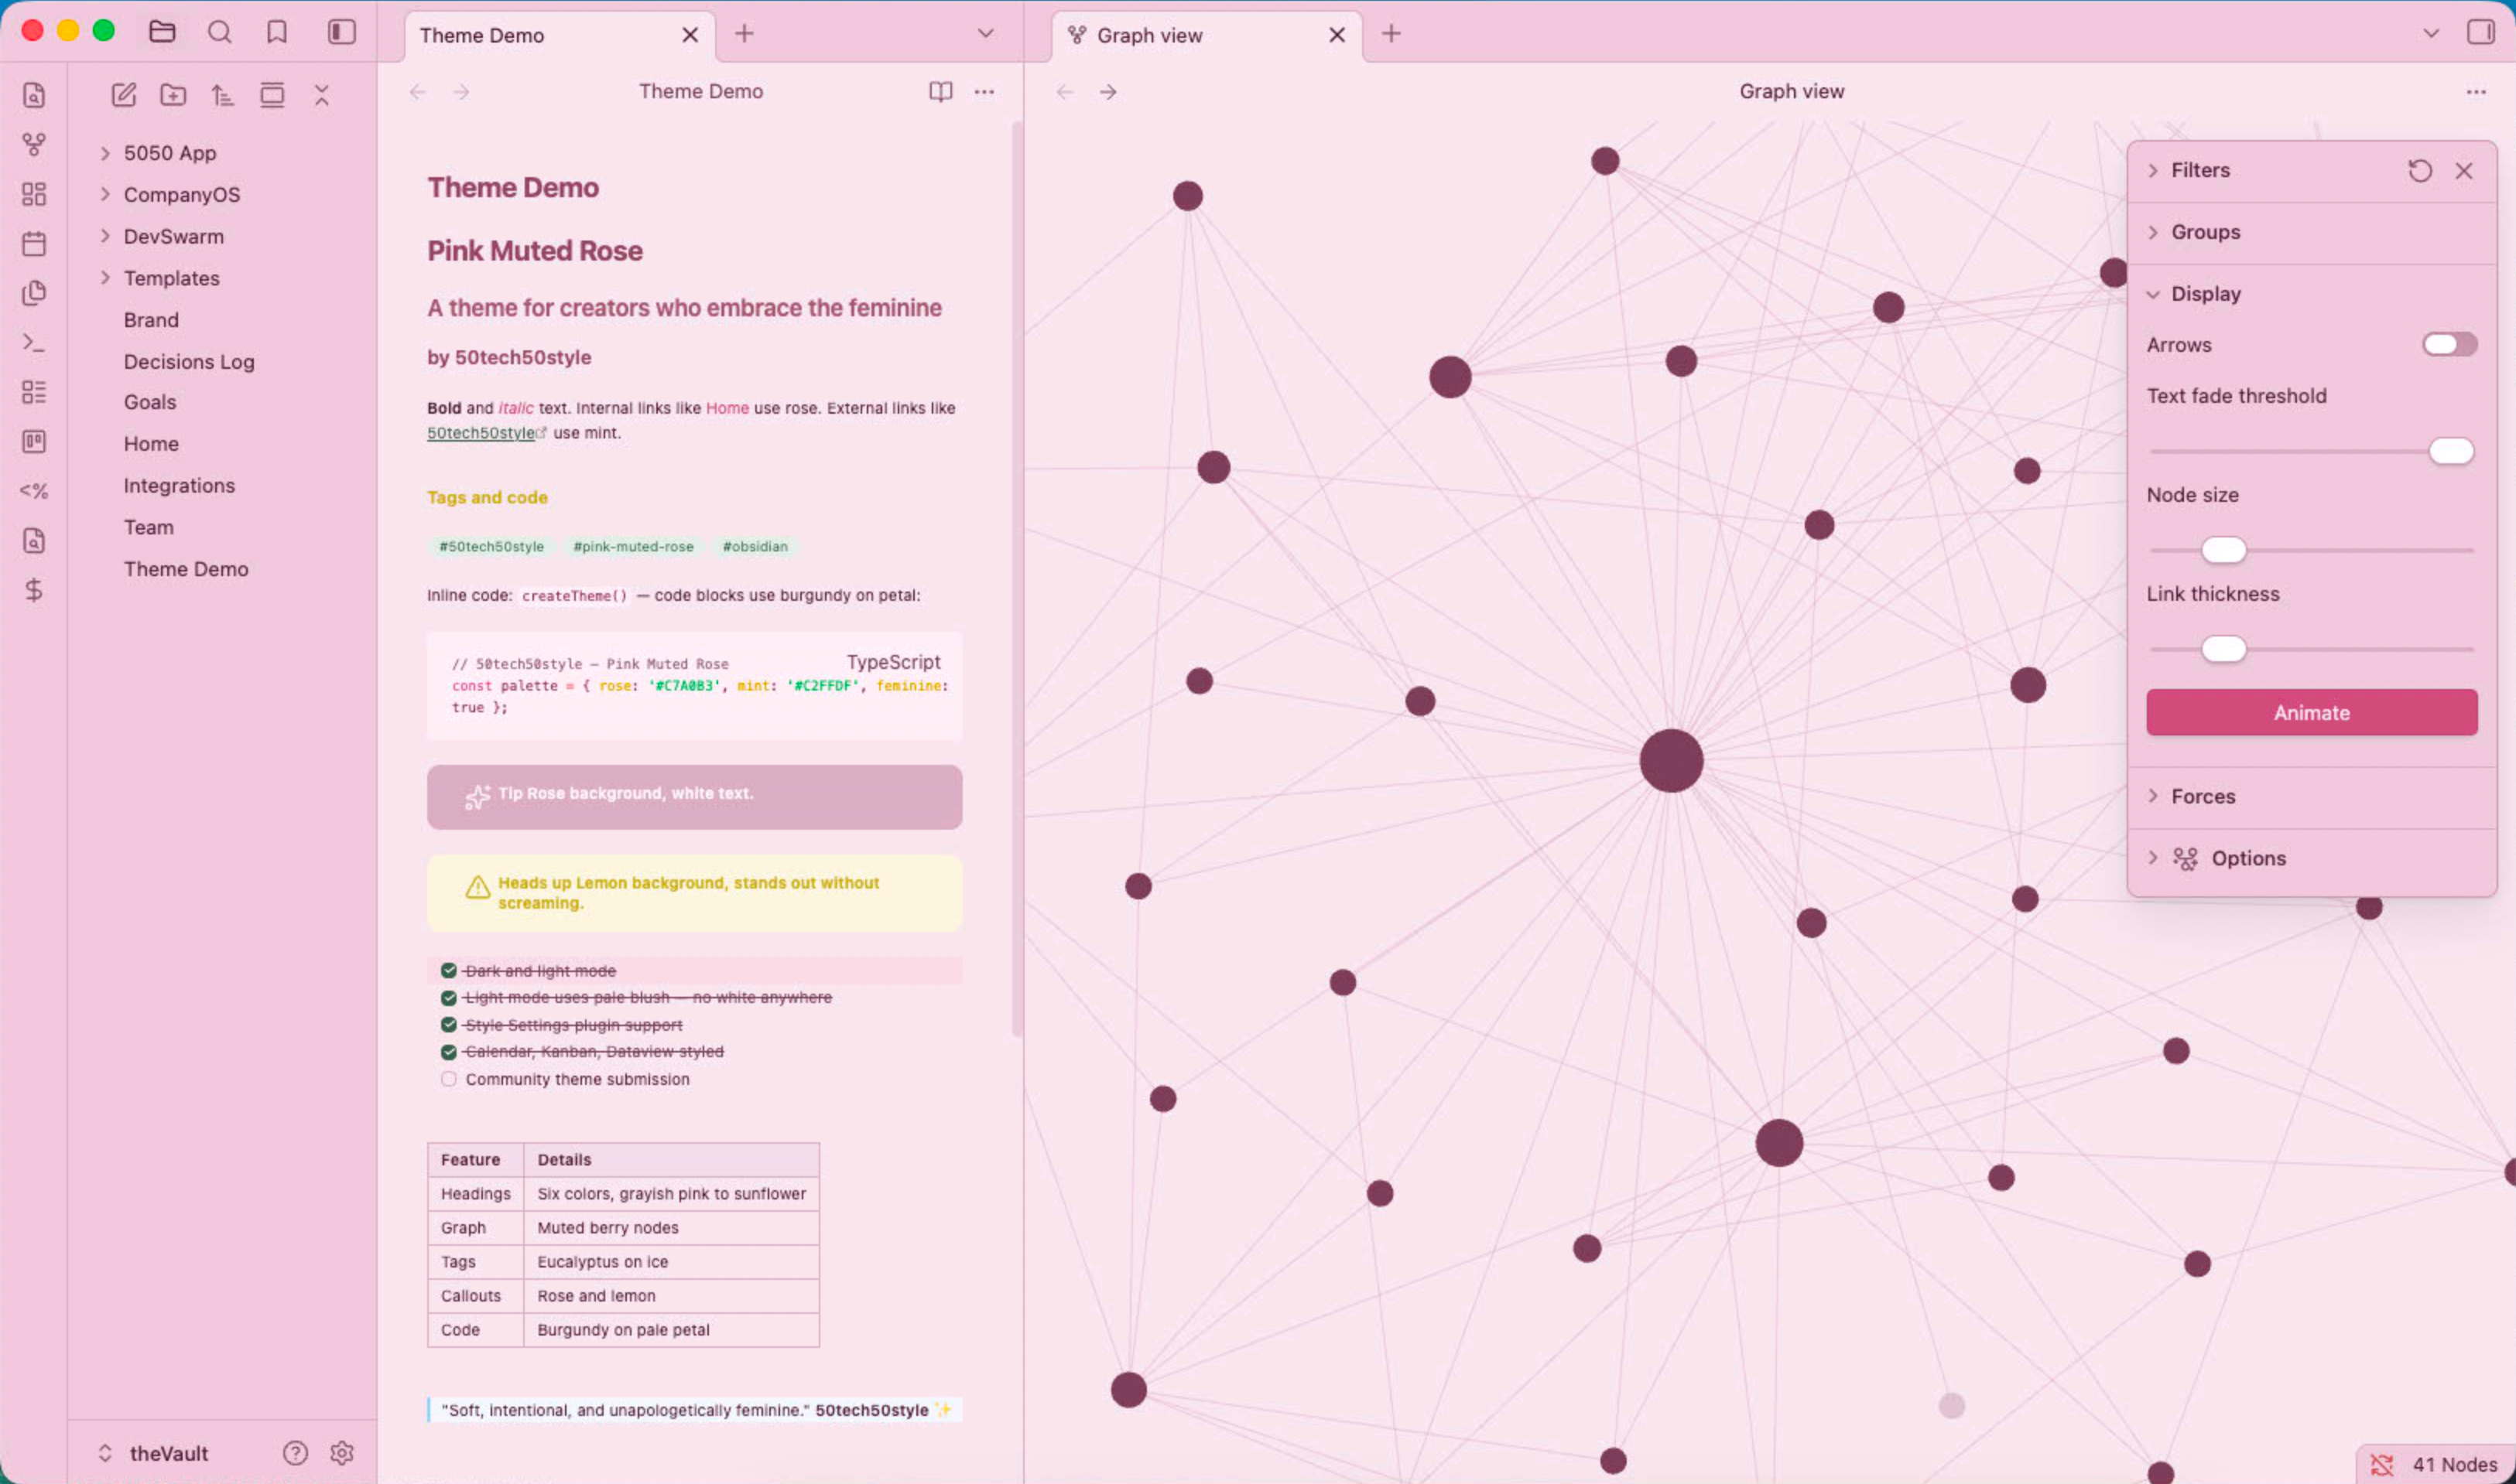
Task: Click the #obsidian tag
Action: 755,547
